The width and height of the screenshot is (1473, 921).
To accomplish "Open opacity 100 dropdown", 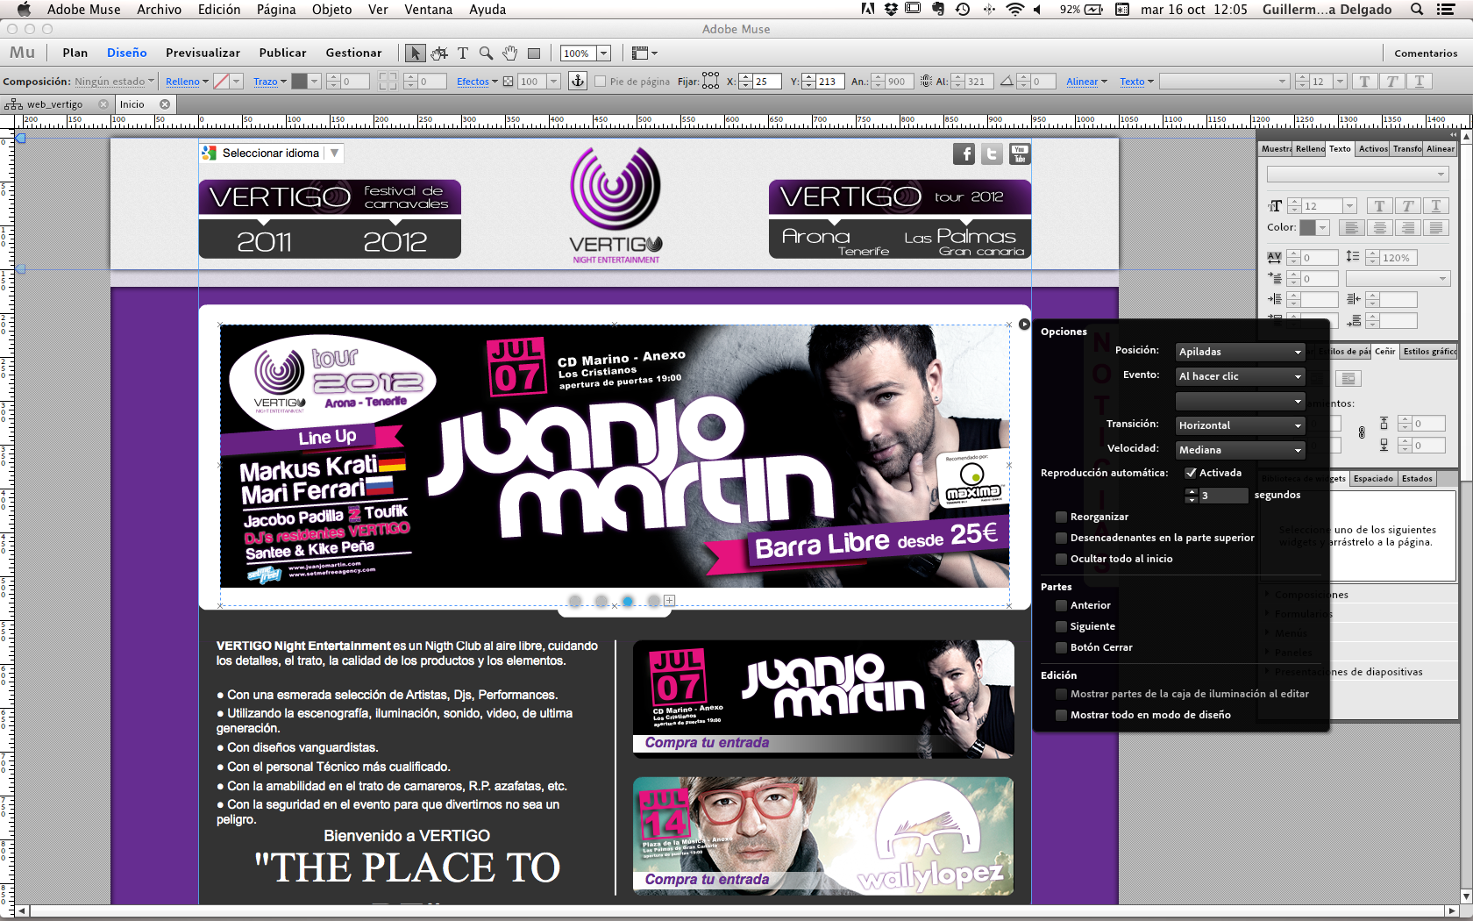I will click(553, 82).
